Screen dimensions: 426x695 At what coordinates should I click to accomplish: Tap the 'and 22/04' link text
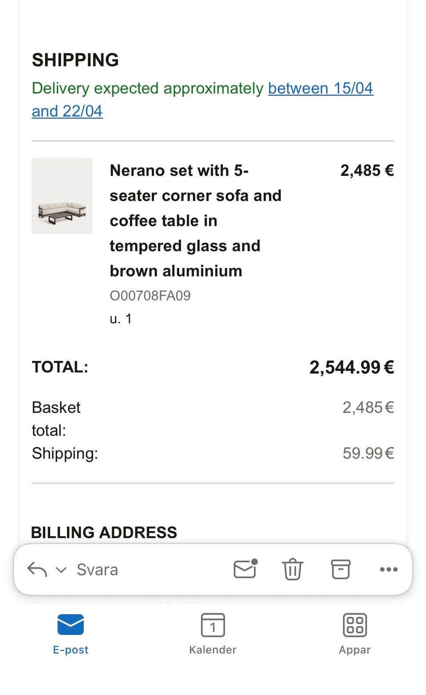click(x=67, y=111)
